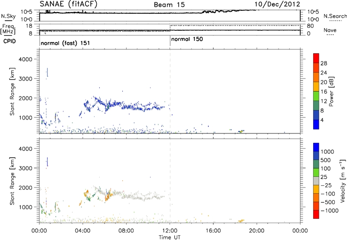347x240 pixels.
Task: Click the "Slant Range [km]" label of Velocity panel
Action: (12, 181)
